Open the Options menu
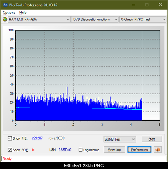Viewport: 168px width, 169px height. (x=9, y=13)
